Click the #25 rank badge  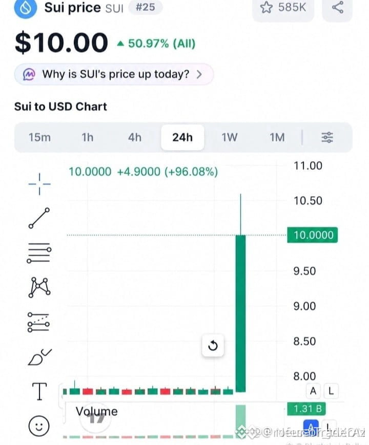(146, 7)
